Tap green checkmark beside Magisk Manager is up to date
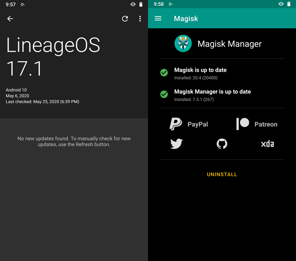 coord(164,94)
